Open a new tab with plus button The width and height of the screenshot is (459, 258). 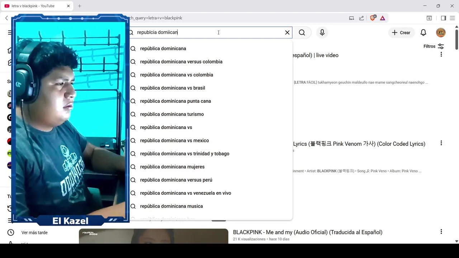point(80,6)
